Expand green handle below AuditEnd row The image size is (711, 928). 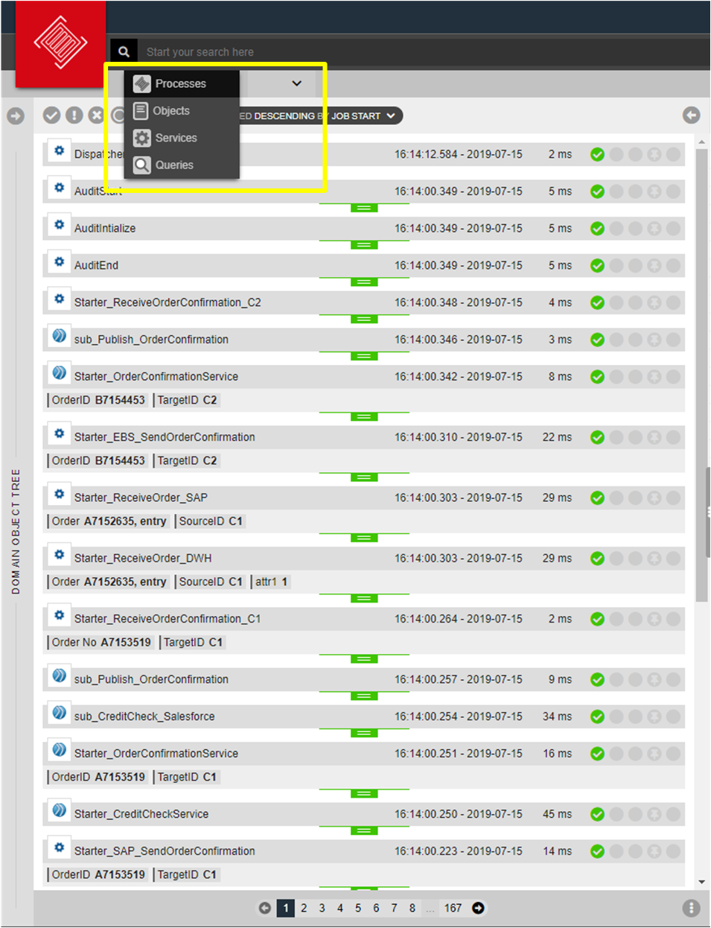tap(364, 282)
